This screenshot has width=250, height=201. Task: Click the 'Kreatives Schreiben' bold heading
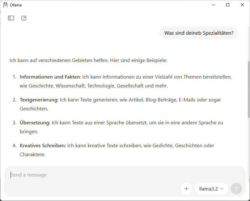(x=42, y=146)
